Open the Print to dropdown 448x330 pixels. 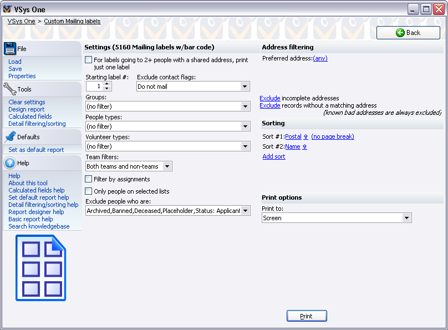click(406, 218)
